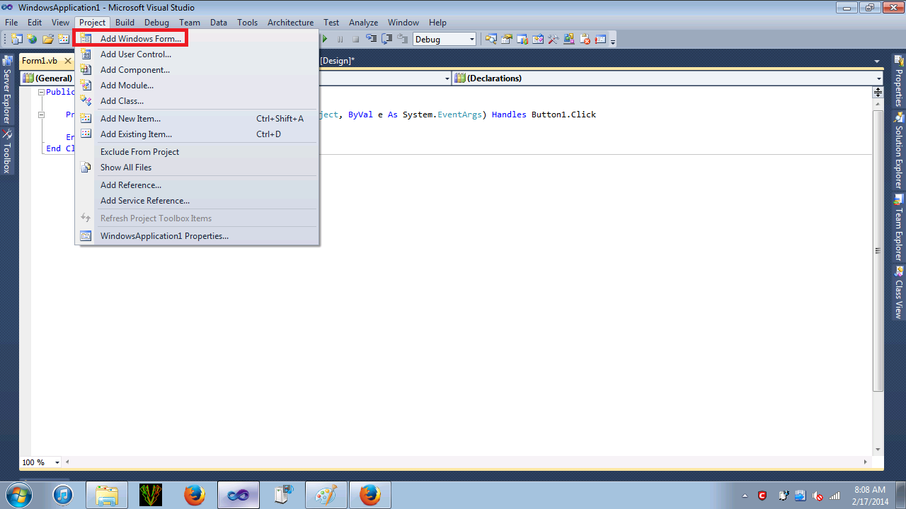The width and height of the screenshot is (906, 509).
Task: Switch to the [Design]* tab
Action: tap(337, 62)
